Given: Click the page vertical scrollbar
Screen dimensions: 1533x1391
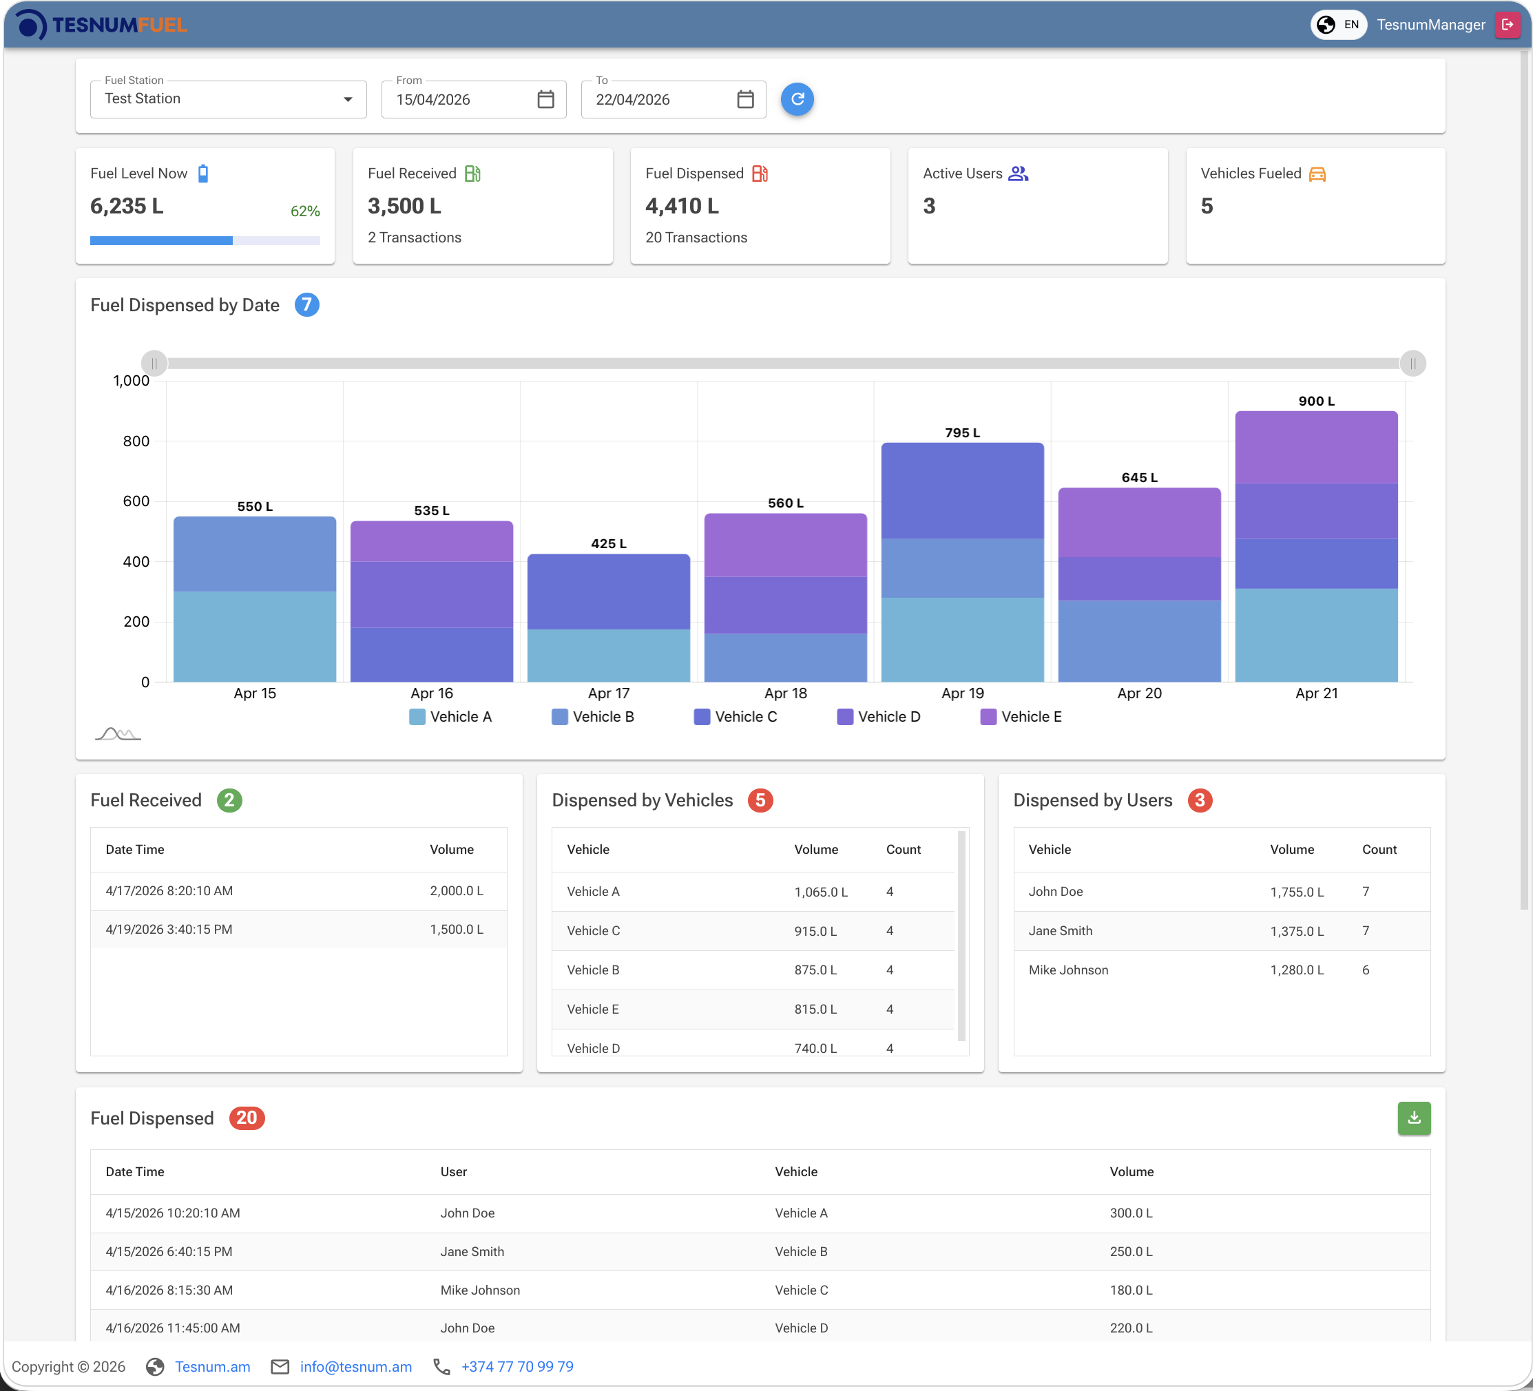Looking at the screenshot, I should point(1523,479).
